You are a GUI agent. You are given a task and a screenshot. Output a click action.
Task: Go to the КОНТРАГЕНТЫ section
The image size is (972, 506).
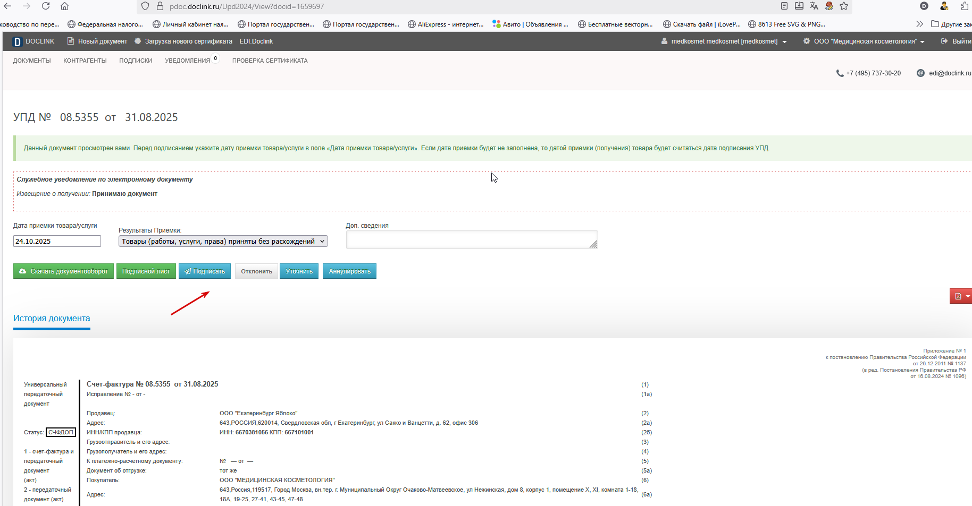(x=85, y=61)
